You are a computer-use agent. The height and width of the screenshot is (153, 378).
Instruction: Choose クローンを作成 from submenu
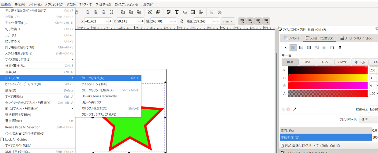click(x=108, y=78)
